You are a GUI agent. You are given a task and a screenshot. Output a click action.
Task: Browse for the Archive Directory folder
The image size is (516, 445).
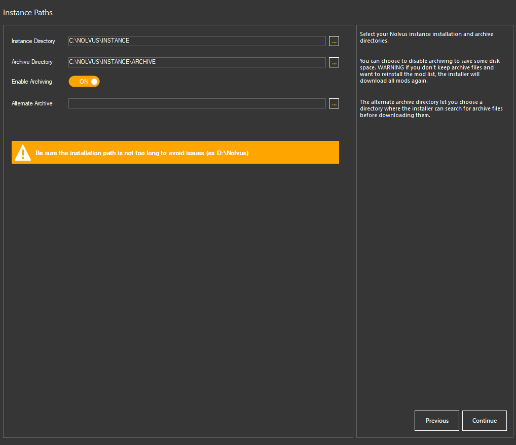click(334, 62)
